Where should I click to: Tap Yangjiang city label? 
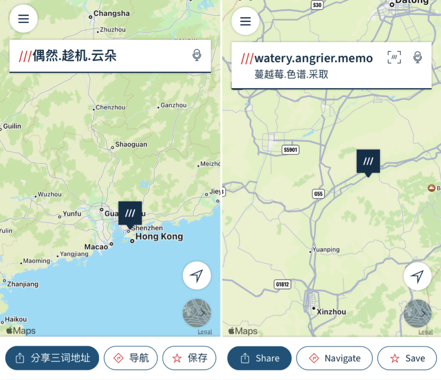[x=74, y=254]
